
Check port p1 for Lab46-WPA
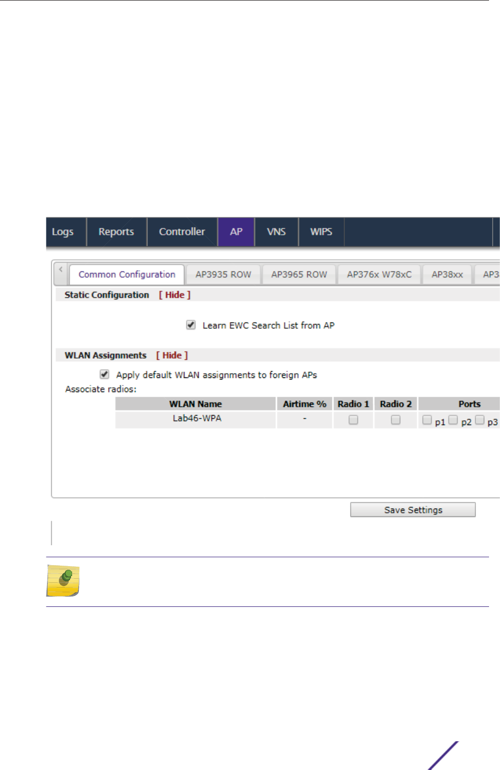(x=427, y=419)
